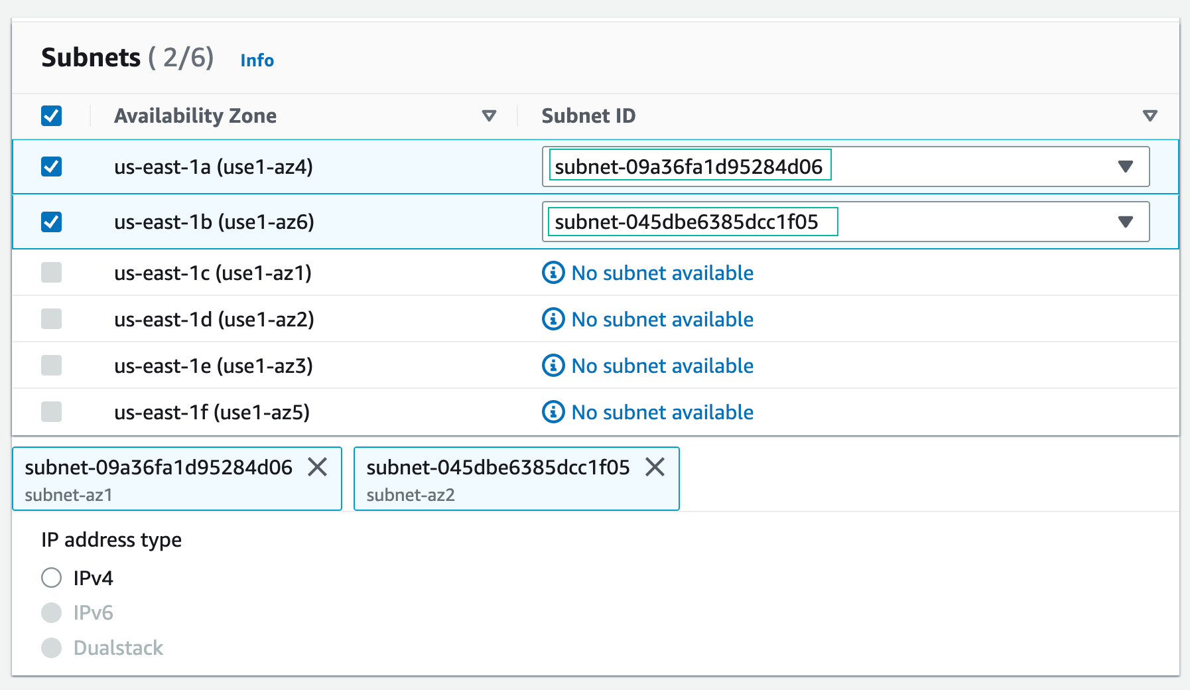Click 'No subnet available' for us-east-1c
The width and height of the screenshot is (1190, 690).
[x=662, y=273]
